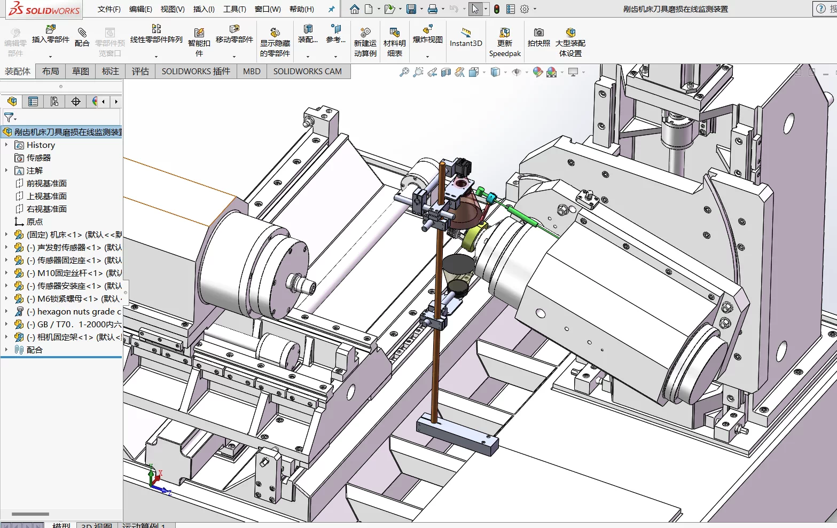Viewport: 837px width, 528px height.
Task: Open the ConfigurationManager tab icon
Action: point(54,101)
